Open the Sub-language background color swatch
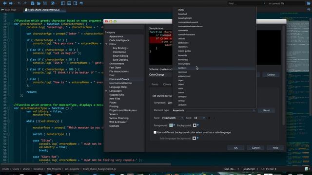 click(x=194, y=138)
